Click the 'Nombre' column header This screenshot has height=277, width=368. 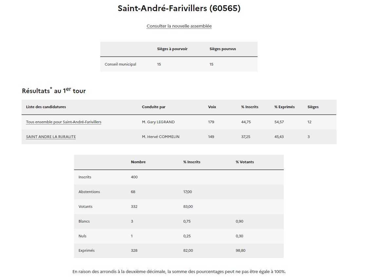pos(138,162)
